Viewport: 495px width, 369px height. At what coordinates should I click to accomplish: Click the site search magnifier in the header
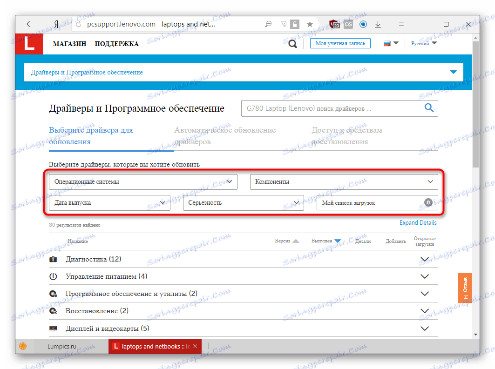pyautogui.click(x=292, y=44)
